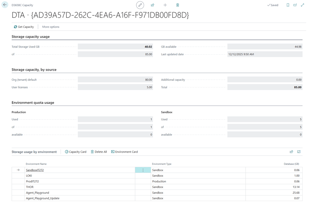
Task: Open row options for SandboxIT272
Action: pyautogui.click(x=143, y=170)
